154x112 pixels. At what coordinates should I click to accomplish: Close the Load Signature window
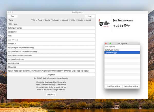[x=106, y=43]
